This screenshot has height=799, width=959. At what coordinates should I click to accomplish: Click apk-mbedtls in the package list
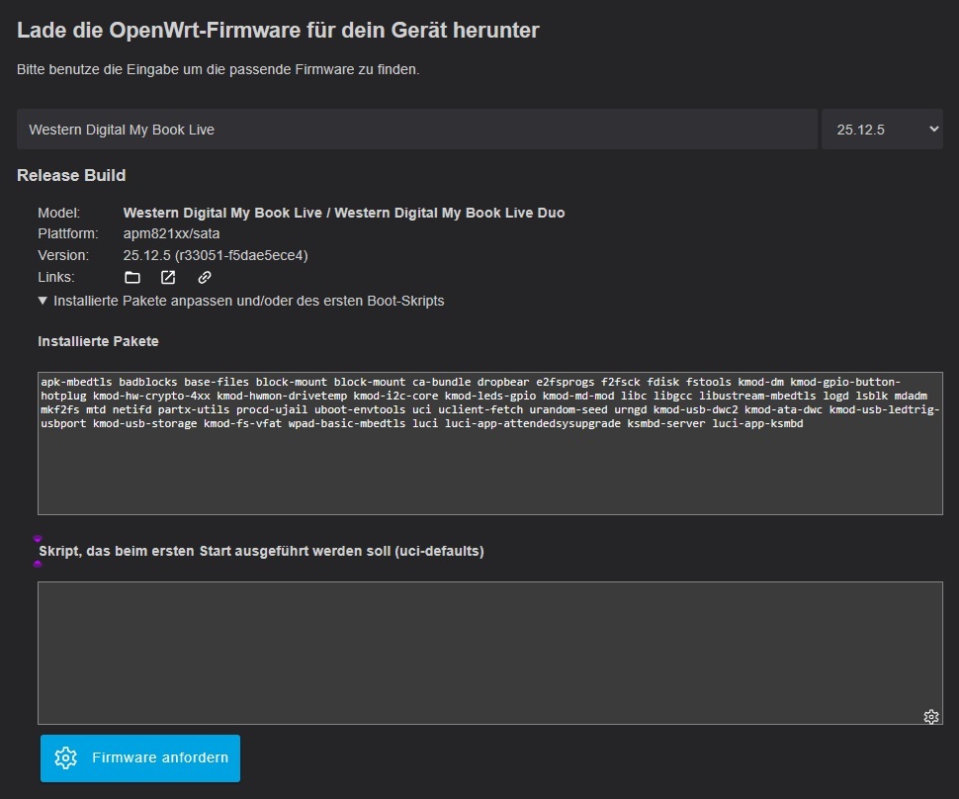tap(76, 382)
